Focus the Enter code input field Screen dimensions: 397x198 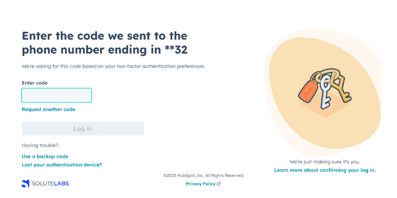[57, 96]
